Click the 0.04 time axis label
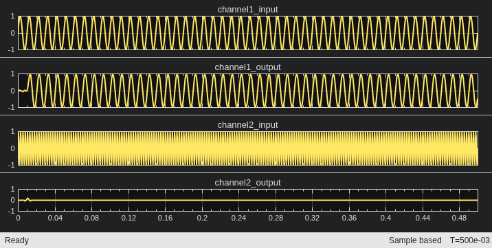Viewport: 492px width, 248px height. click(x=55, y=218)
